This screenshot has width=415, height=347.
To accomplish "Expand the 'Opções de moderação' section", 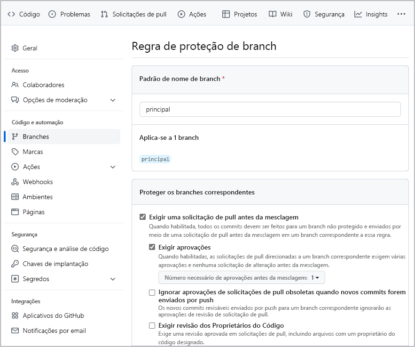I will [x=112, y=100].
